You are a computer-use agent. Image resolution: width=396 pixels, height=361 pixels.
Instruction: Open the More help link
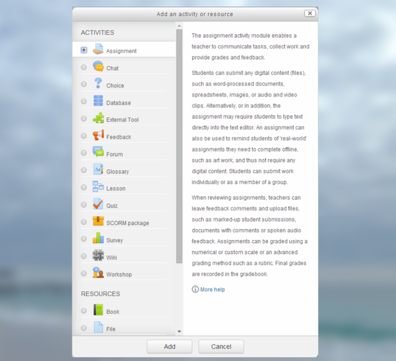pos(212,290)
